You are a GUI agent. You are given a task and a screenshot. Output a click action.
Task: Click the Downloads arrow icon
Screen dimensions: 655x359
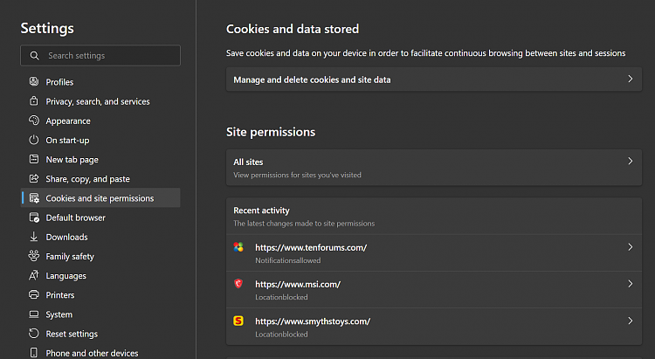pos(34,237)
